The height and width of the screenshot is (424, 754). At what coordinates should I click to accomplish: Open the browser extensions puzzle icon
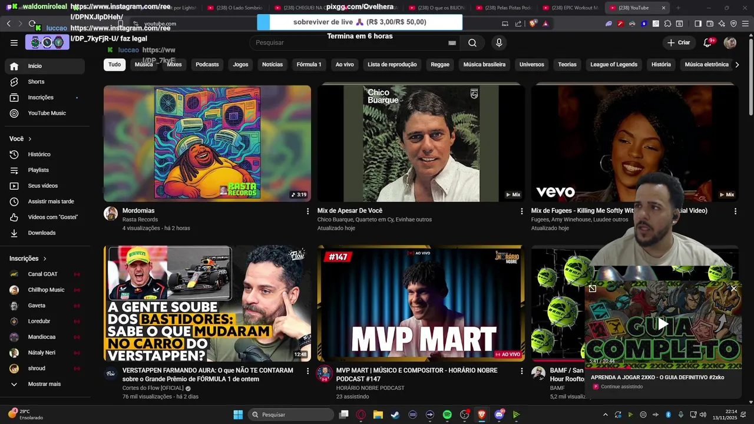tap(667, 24)
